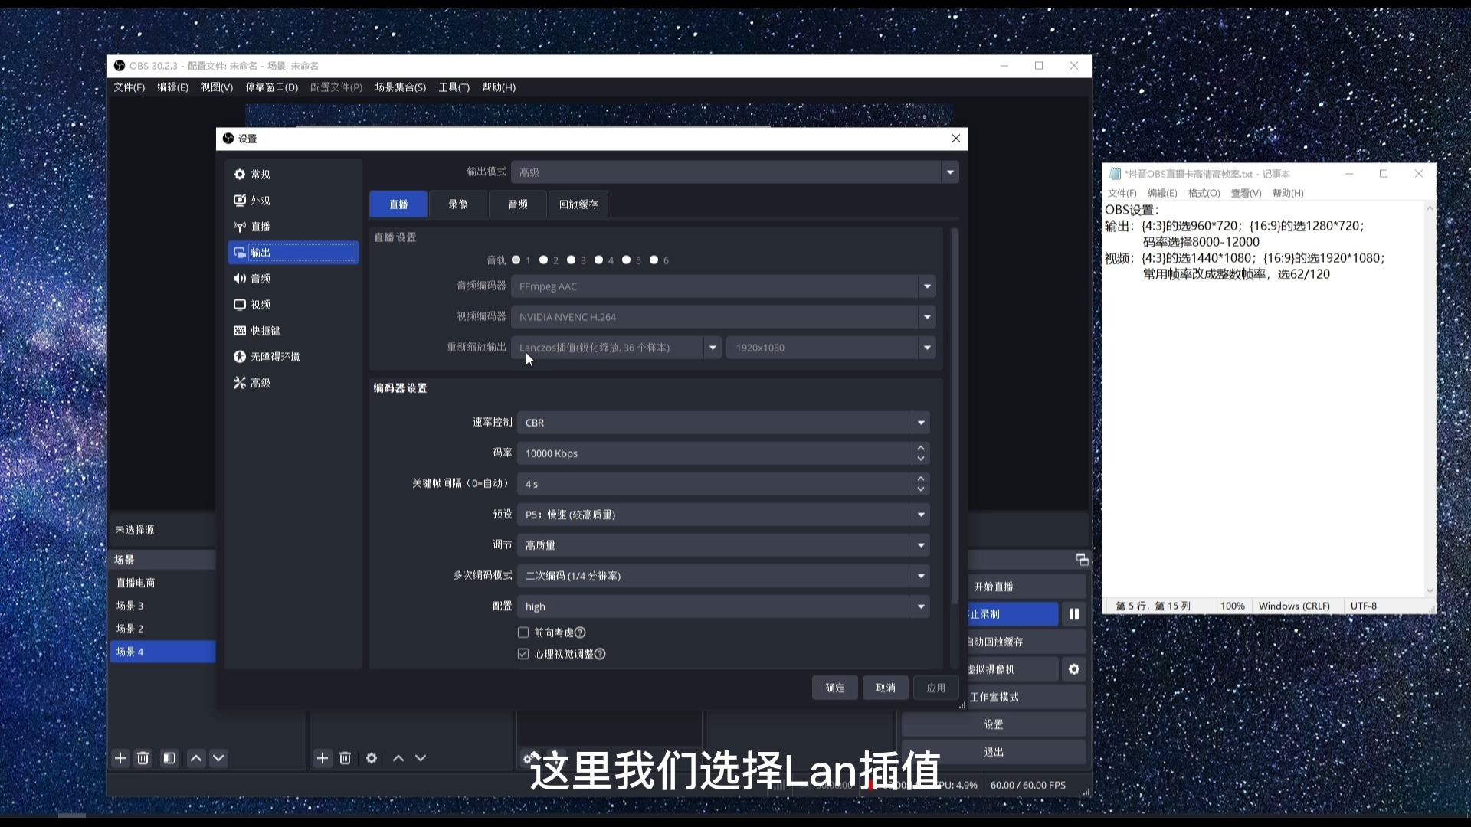
Task: Open the 常规 general settings category
Action: point(293,175)
